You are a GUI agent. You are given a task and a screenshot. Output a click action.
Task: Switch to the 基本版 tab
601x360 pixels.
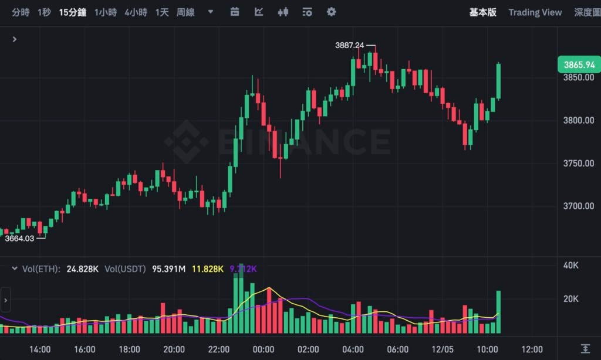pyautogui.click(x=482, y=12)
